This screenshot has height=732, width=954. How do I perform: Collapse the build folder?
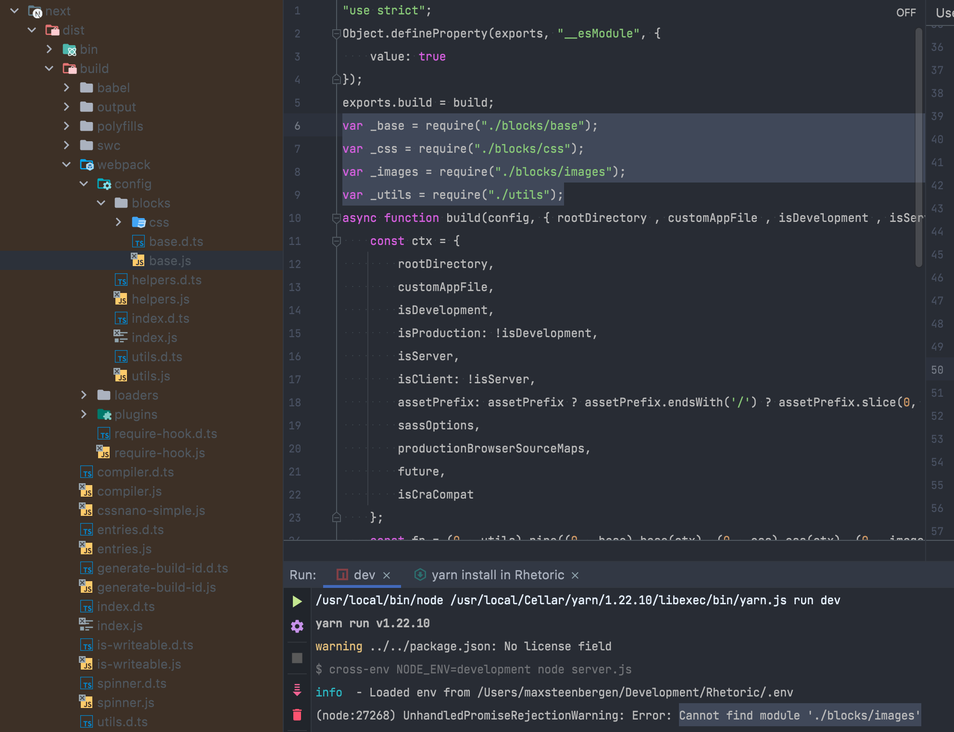pyautogui.click(x=49, y=68)
